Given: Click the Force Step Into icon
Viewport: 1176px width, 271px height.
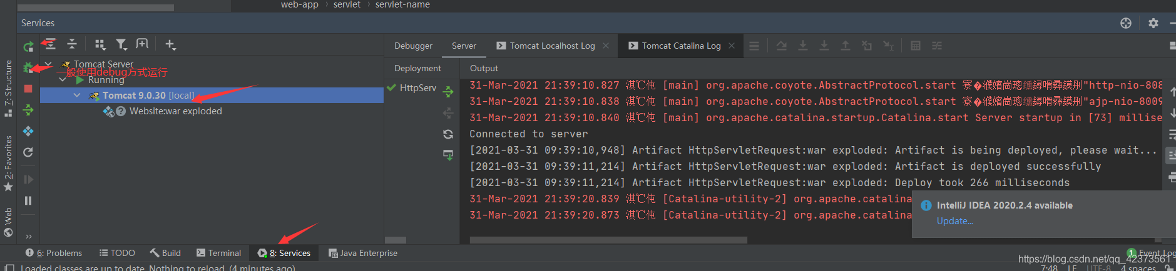Looking at the screenshot, I should point(824,46).
